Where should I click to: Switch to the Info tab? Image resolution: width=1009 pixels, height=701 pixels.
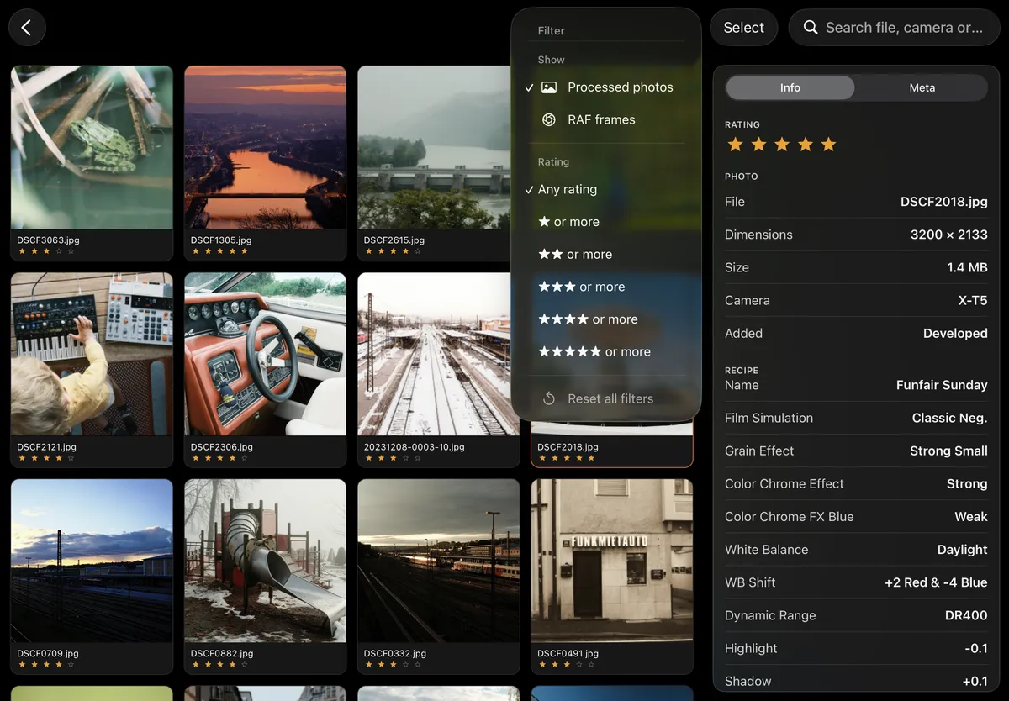(790, 87)
